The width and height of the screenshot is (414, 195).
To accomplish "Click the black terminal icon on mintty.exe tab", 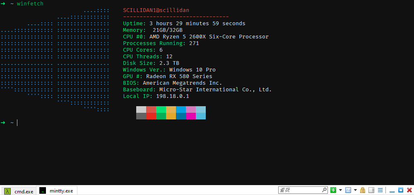I will click(x=43, y=190).
